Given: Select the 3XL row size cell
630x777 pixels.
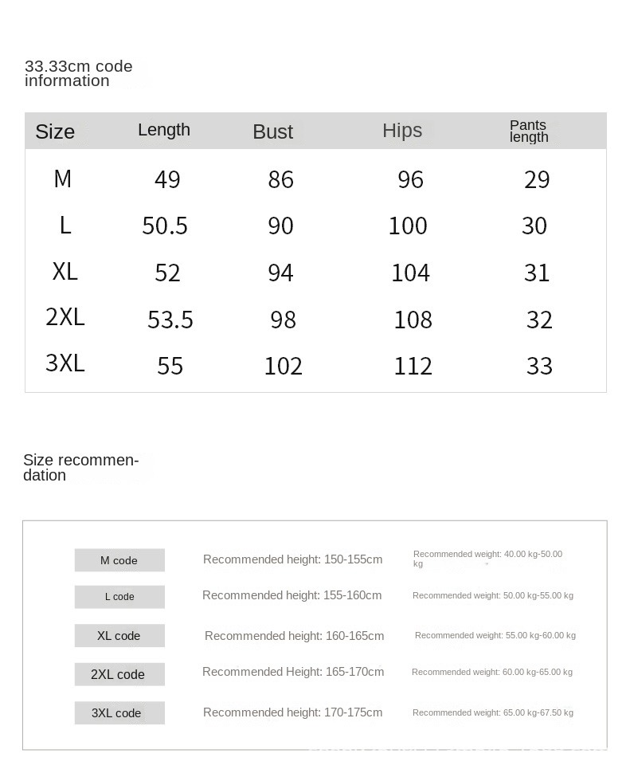Looking at the screenshot, I should [65, 363].
